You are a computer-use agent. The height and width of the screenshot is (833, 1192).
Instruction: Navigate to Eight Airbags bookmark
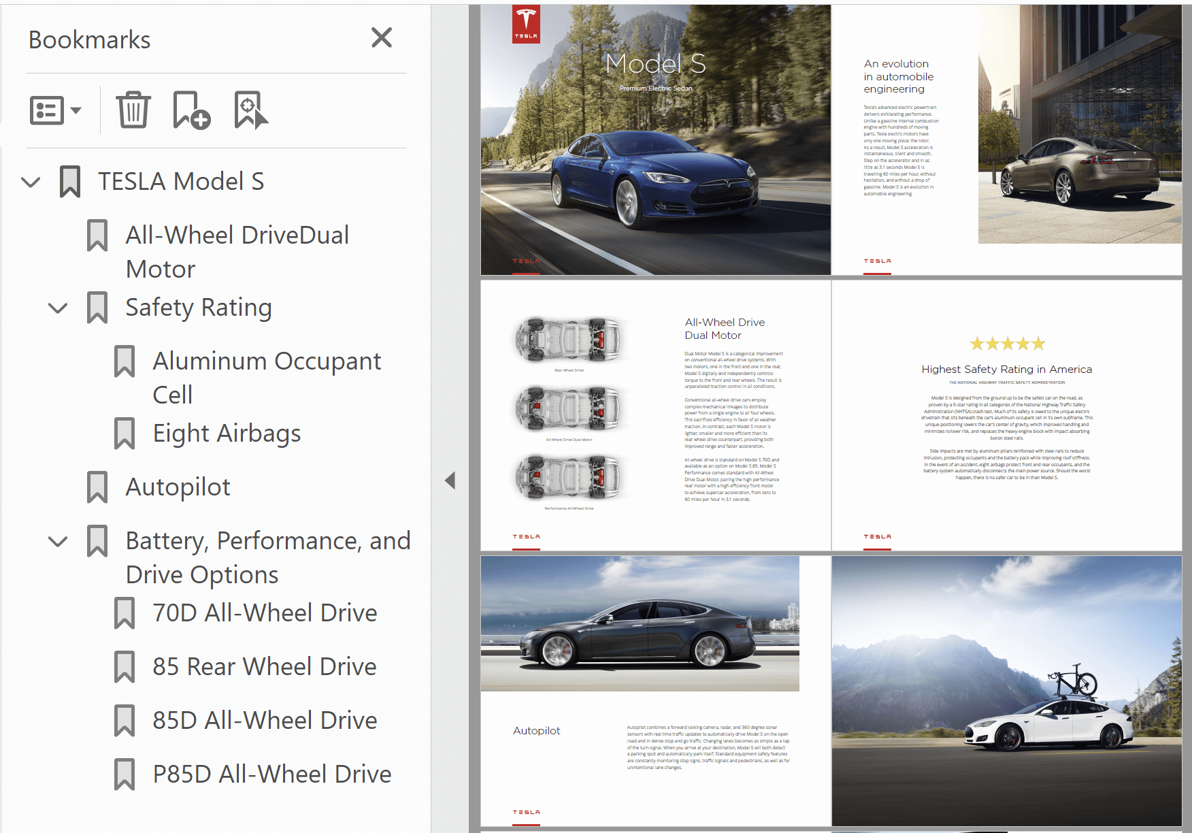(x=227, y=434)
